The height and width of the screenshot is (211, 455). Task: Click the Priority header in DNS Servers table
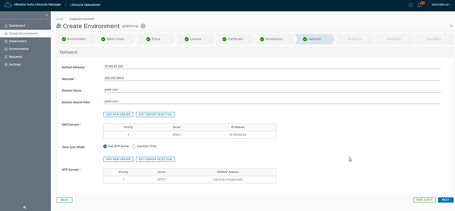128,127
